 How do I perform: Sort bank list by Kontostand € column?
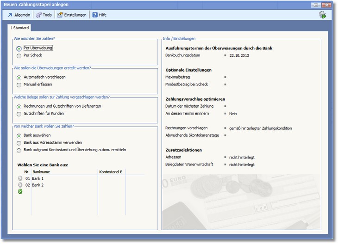pyautogui.click(x=111, y=172)
